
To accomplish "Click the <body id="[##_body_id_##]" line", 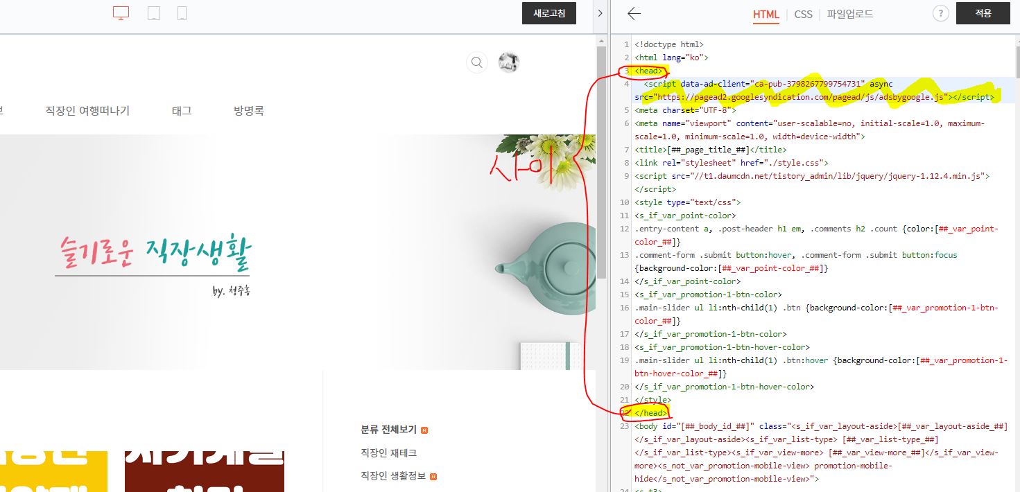I will [x=821, y=453].
